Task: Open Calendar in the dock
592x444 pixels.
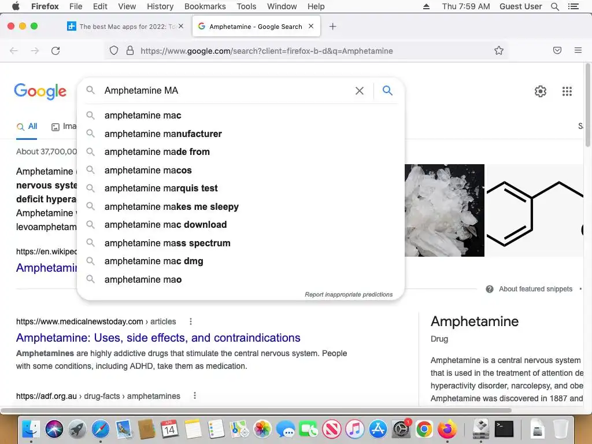Action: pos(169,430)
